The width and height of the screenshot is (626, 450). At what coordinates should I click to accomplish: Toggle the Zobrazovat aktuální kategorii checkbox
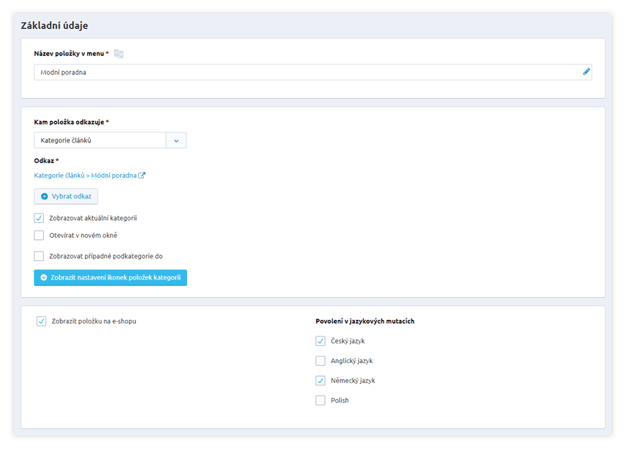tap(39, 218)
